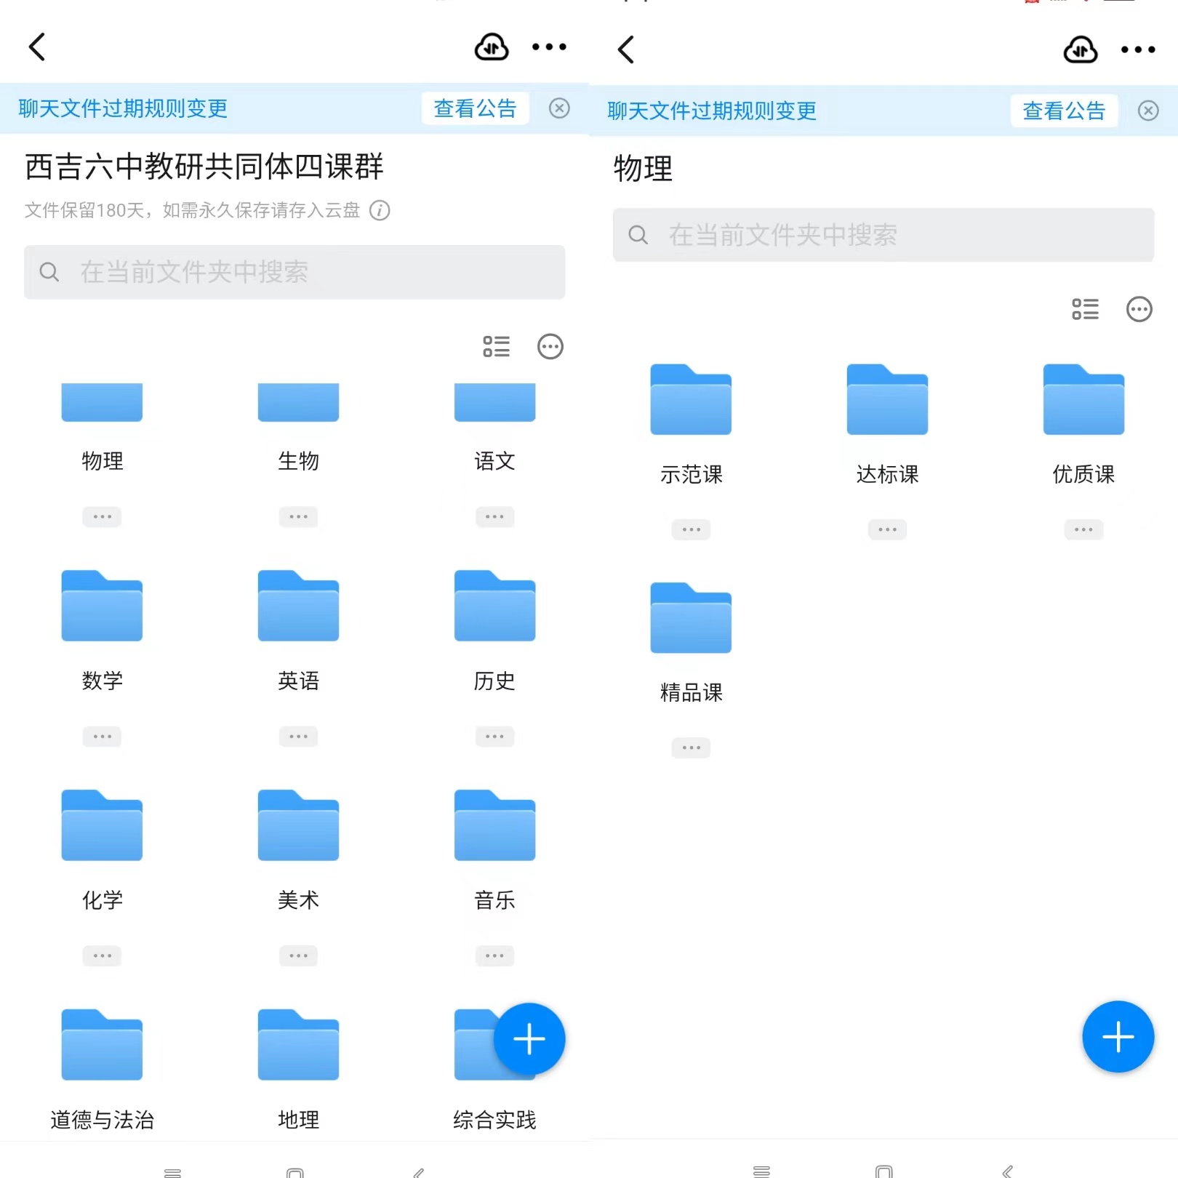Switch to list view in 物理 folder
Viewport: 1178px width, 1178px height.
pyautogui.click(x=1085, y=310)
